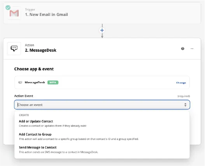Viewport: 205px width, 166px height.
Task: Click the CREATE section label in dropdown
Action: [x=24, y=115]
